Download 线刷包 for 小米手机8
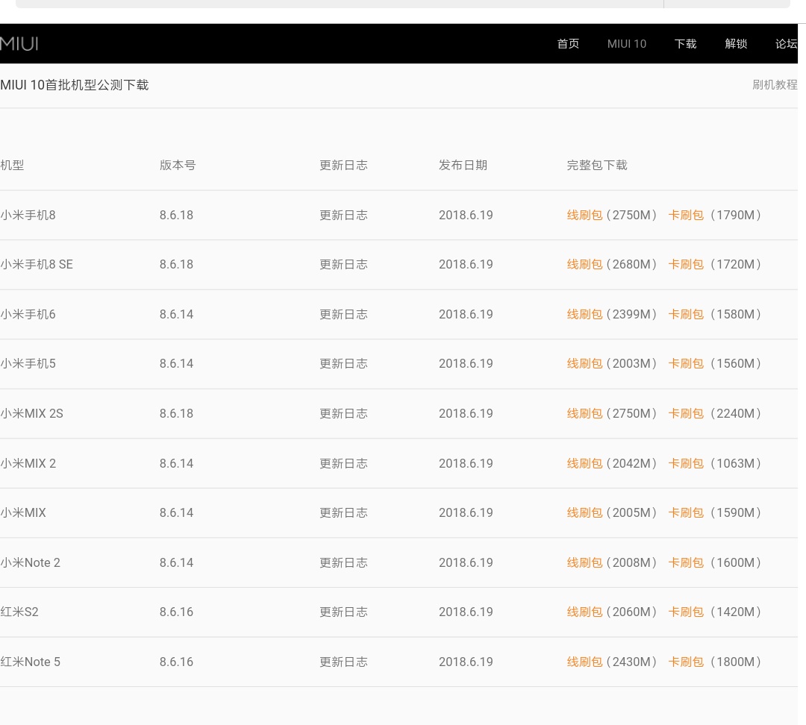The image size is (806, 725). coord(584,215)
